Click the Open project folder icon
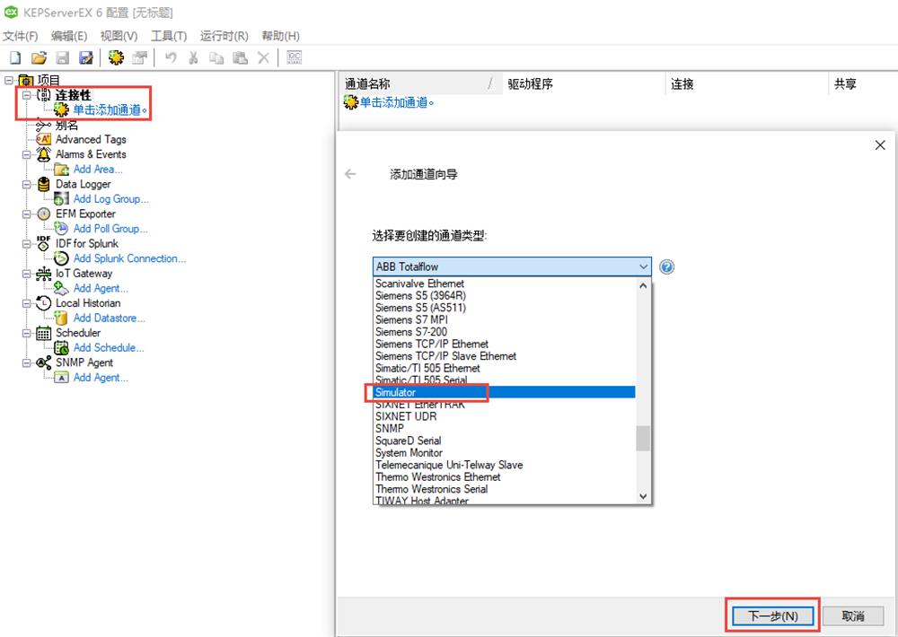 [39, 57]
